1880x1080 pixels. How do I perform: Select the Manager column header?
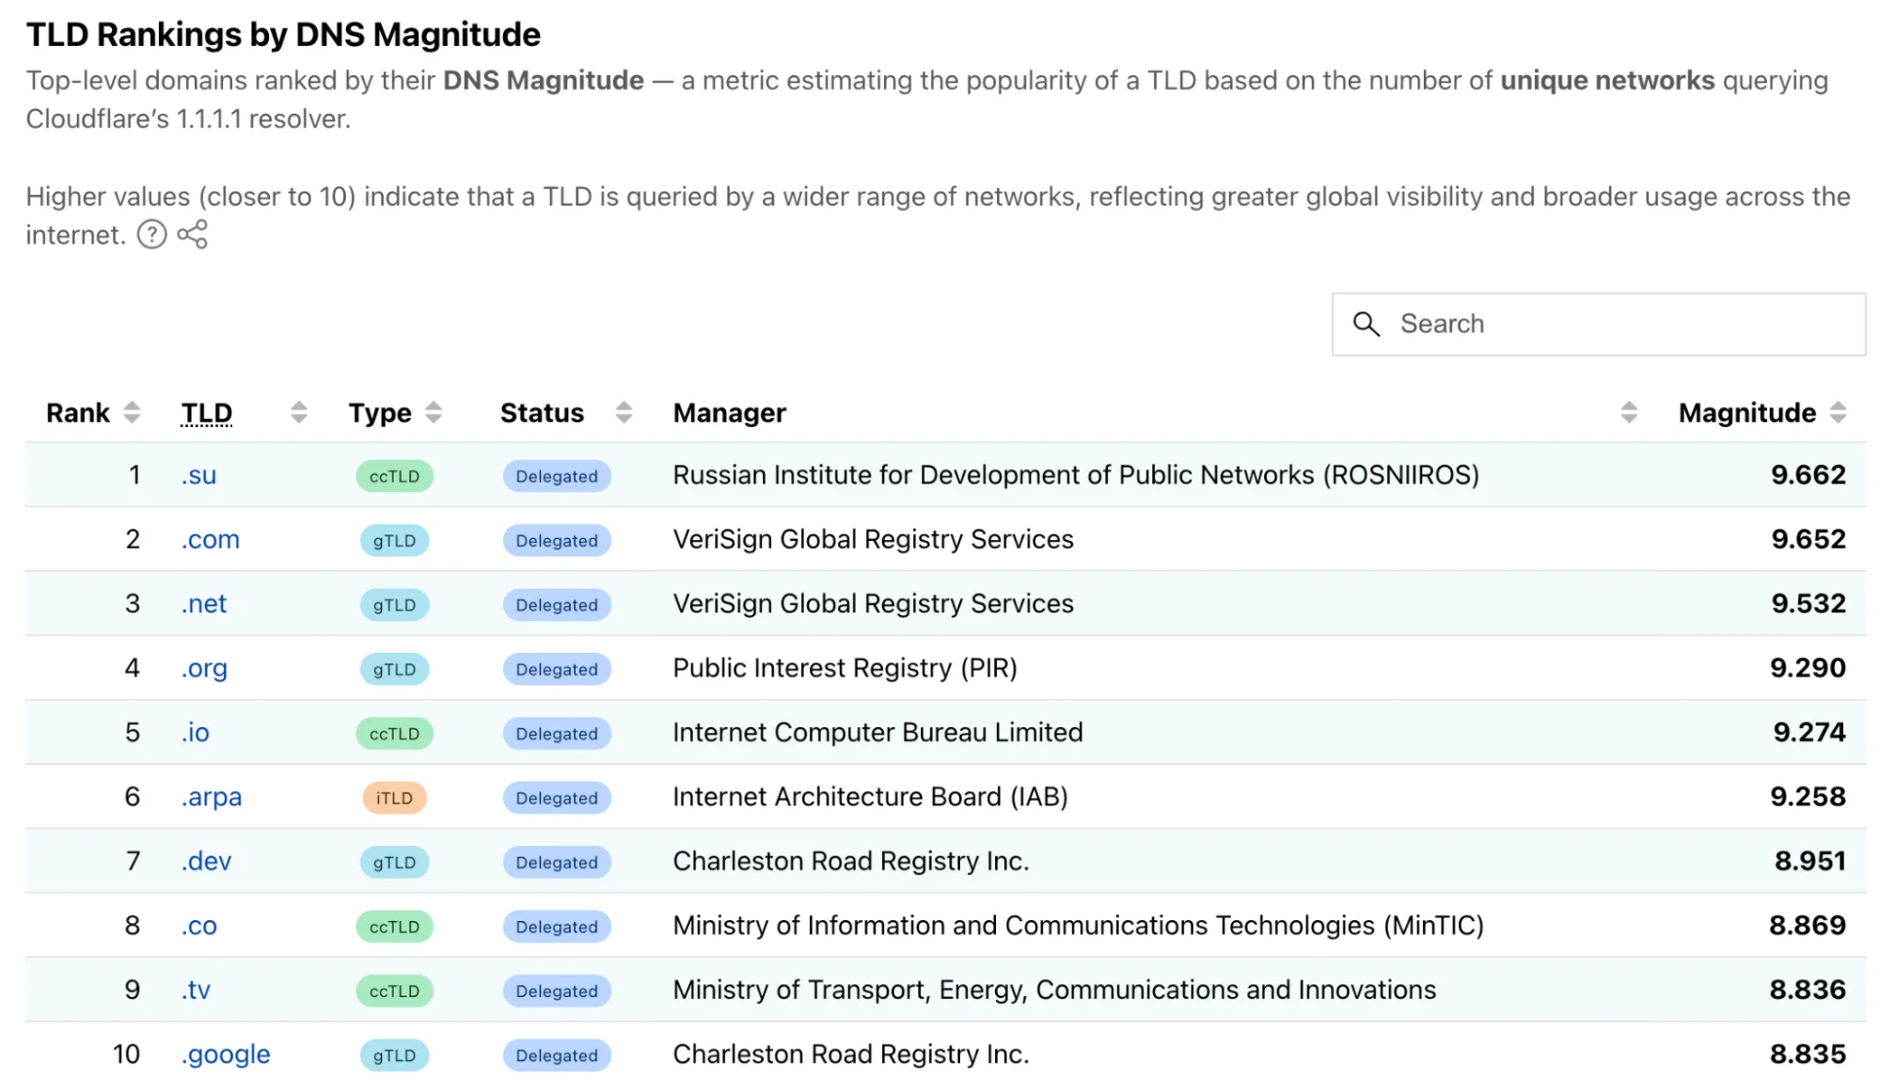[730, 412]
